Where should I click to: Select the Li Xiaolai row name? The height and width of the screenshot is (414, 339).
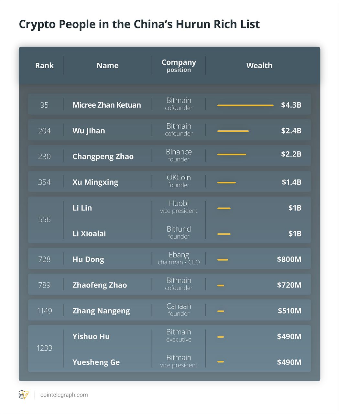tap(89, 234)
